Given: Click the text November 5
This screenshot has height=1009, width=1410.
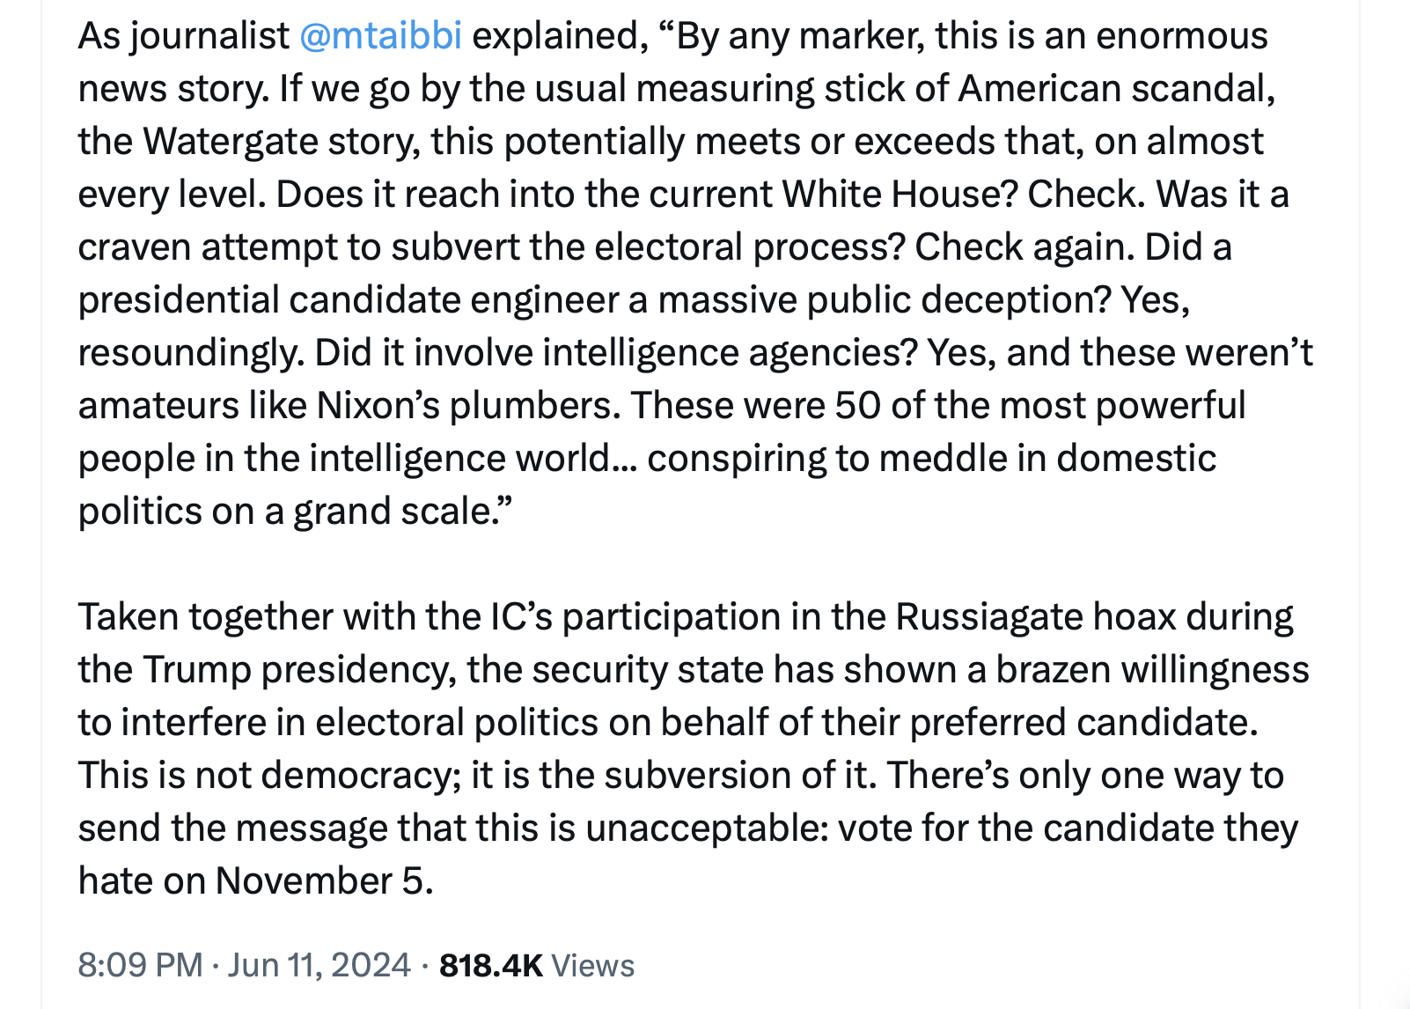Looking at the screenshot, I should [x=324, y=881].
